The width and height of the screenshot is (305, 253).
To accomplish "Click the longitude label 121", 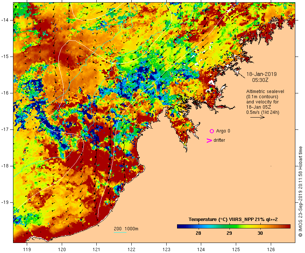I will pyautogui.click(x=97, y=249).
